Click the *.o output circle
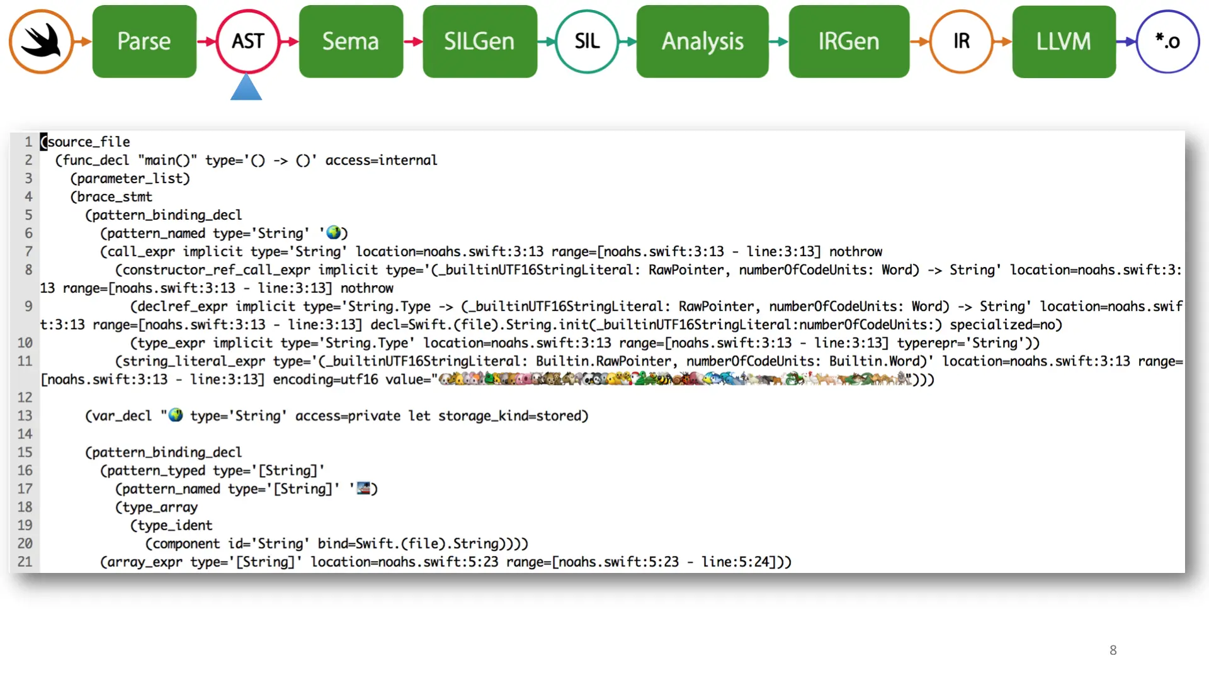Screen dimensions: 1209x680 [x=1167, y=42]
